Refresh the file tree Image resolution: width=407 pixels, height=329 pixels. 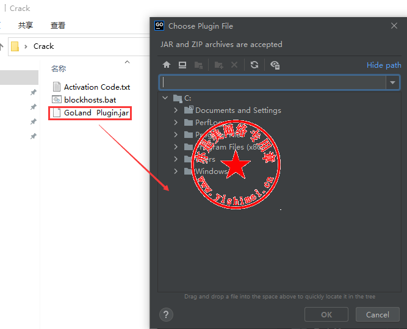click(254, 65)
